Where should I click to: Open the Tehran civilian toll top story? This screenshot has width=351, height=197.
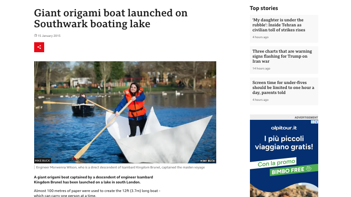coord(279,25)
